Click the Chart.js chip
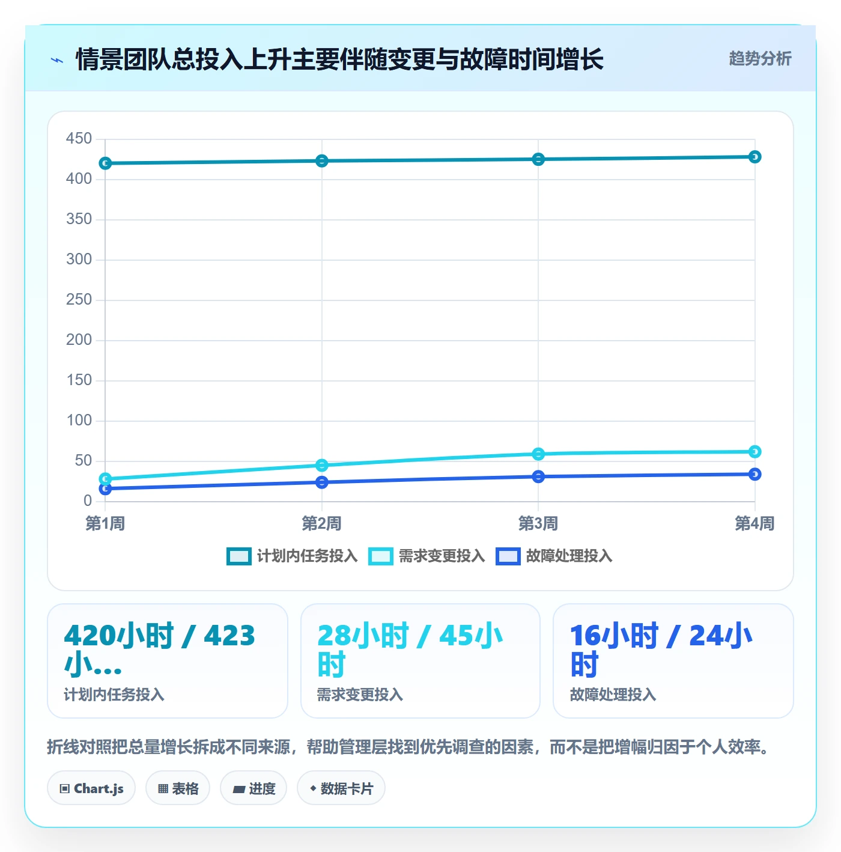This screenshot has height=852, width=841. [91, 788]
